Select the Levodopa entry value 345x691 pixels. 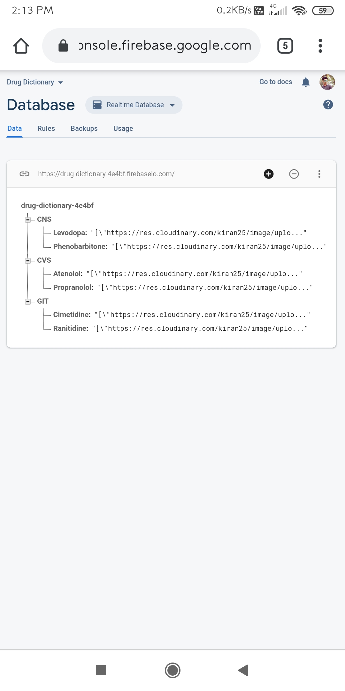pos(199,233)
